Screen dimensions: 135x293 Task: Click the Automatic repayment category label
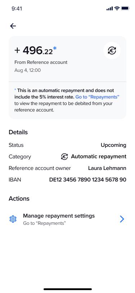(99, 157)
